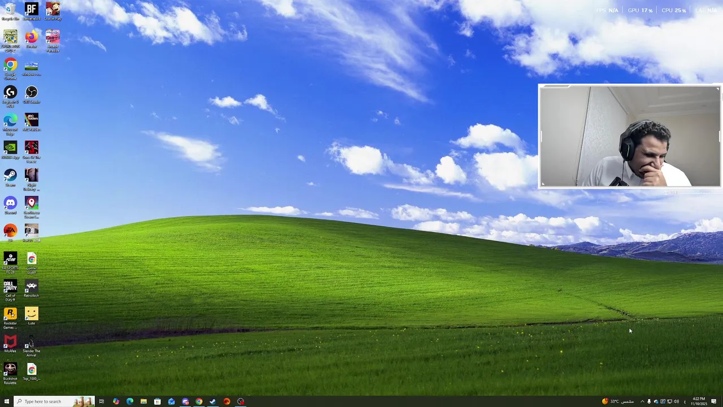Launch Slender The Arrival
The image size is (723, 407).
point(31,345)
